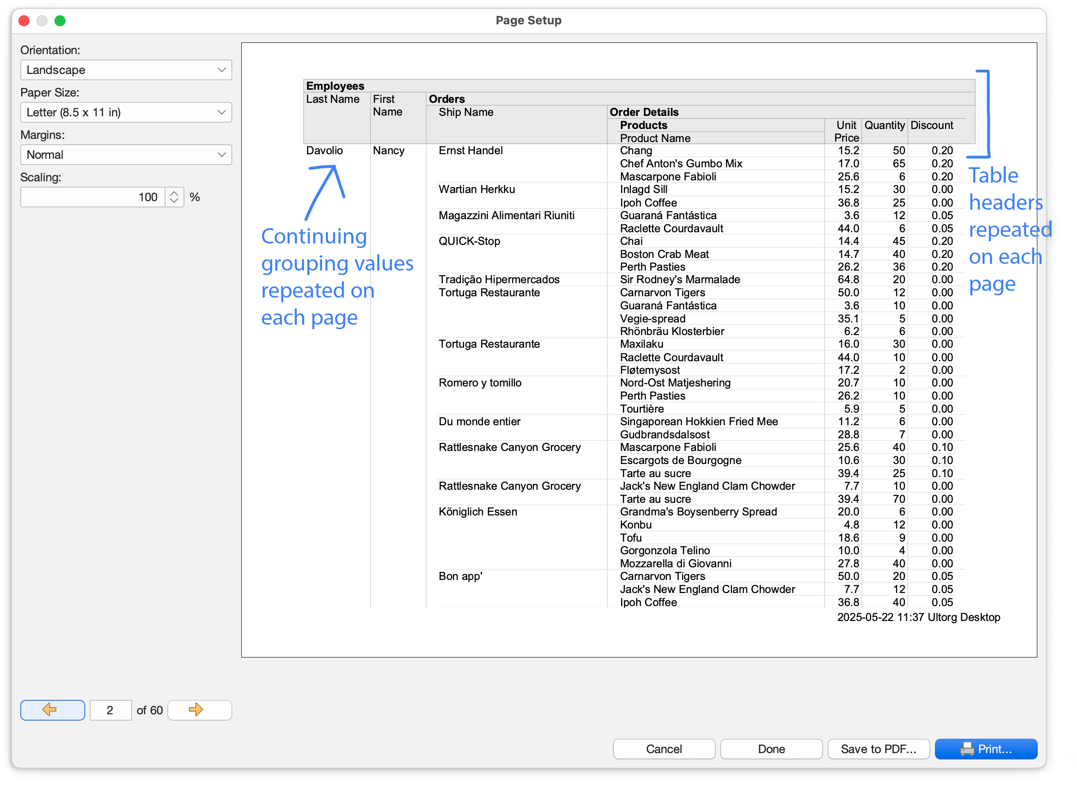Click the Bon app' ship name
This screenshot has height=800, width=1077.
pyautogui.click(x=460, y=576)
